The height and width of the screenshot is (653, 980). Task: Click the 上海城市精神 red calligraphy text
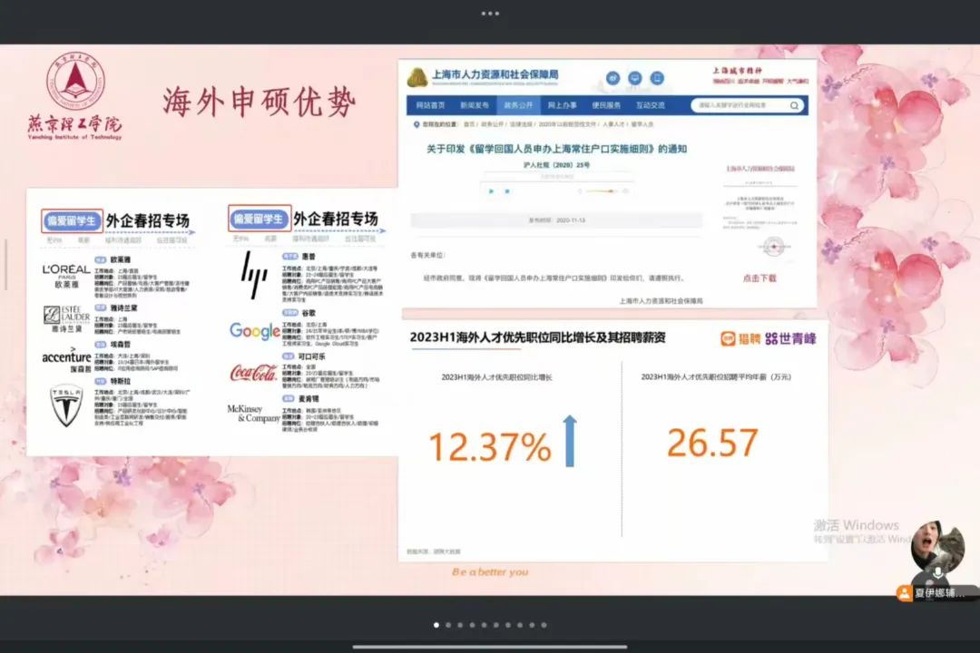738,71
